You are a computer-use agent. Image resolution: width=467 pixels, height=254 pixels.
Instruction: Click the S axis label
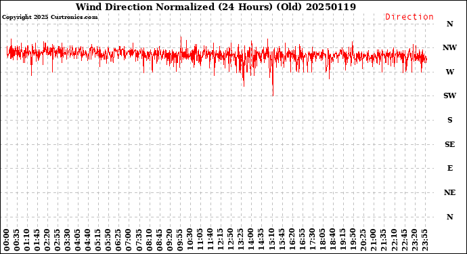[449, 120]
